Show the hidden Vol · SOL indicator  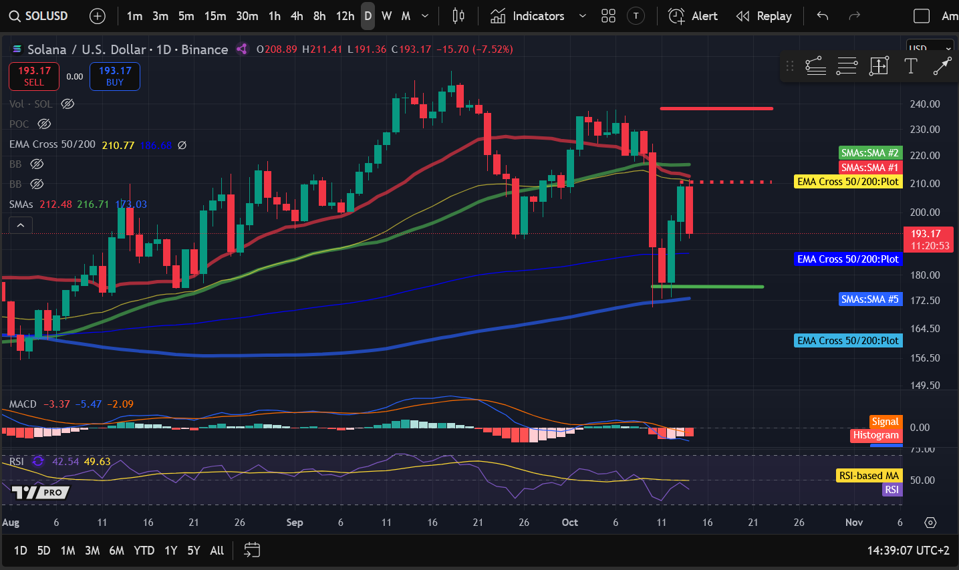coord(67,104)
